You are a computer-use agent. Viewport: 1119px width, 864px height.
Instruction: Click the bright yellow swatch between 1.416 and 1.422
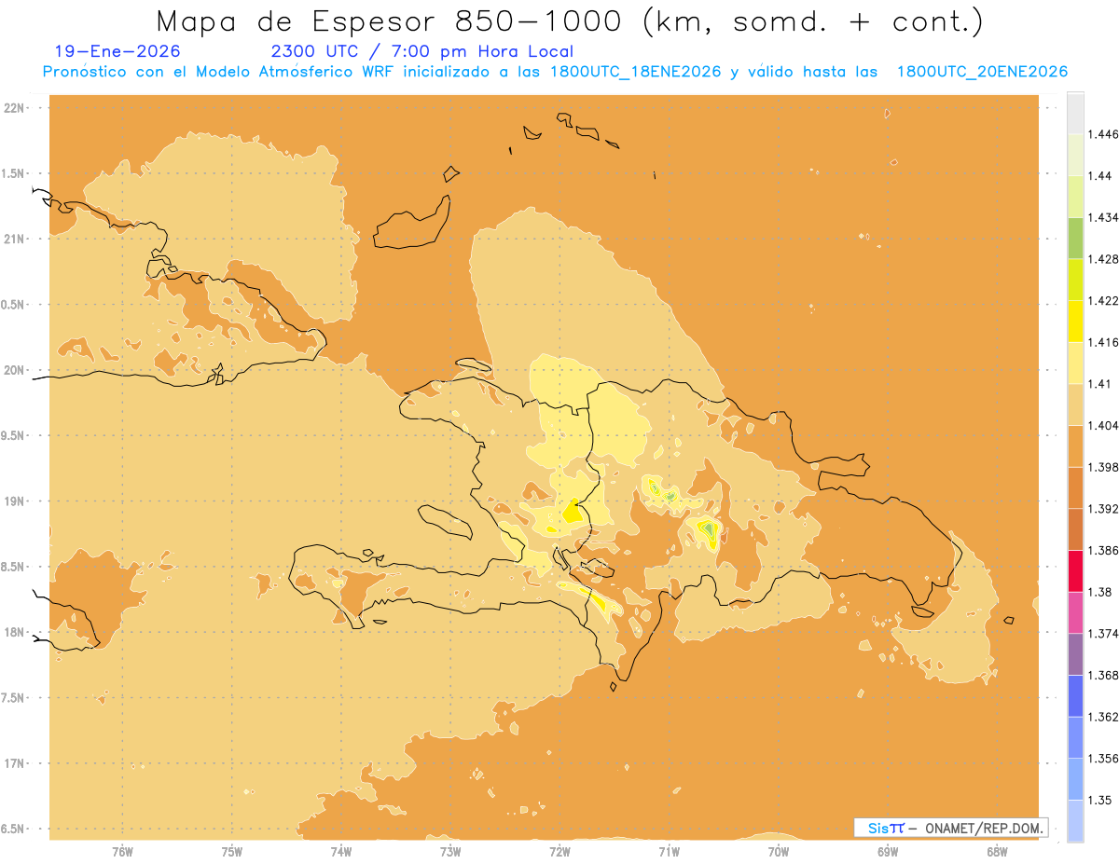pos(1075,322)
